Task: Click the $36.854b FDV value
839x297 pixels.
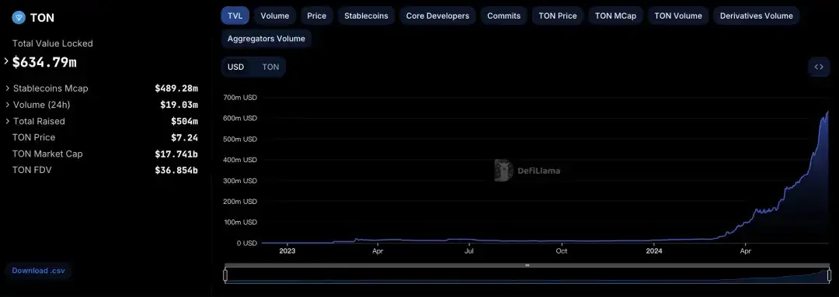Action: [176, 170]
